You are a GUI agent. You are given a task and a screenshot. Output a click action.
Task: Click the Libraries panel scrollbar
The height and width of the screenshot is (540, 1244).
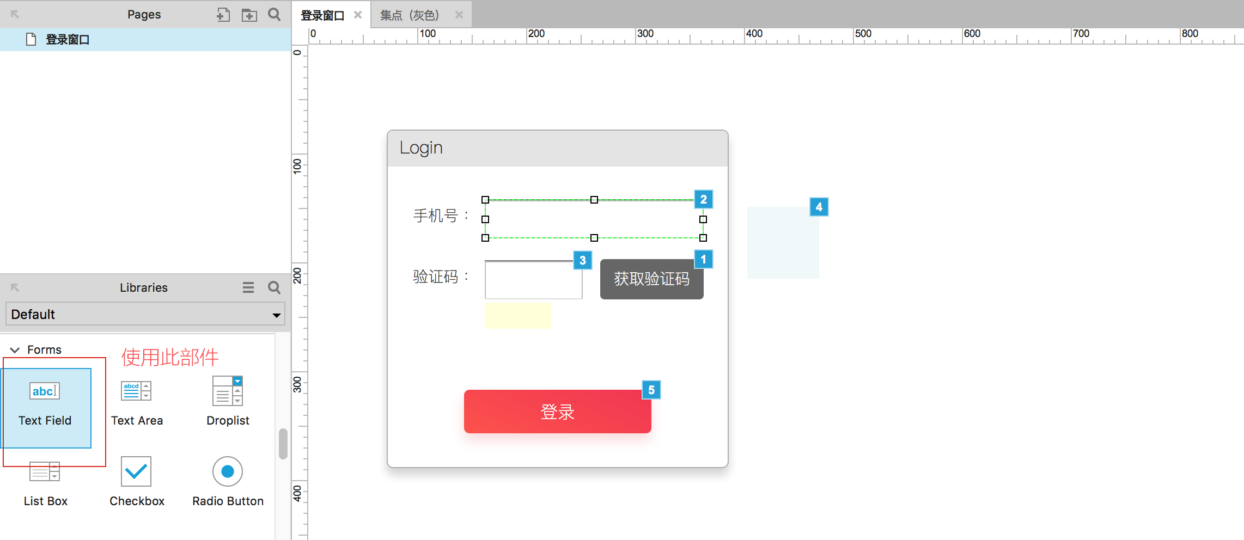point(283,444)
